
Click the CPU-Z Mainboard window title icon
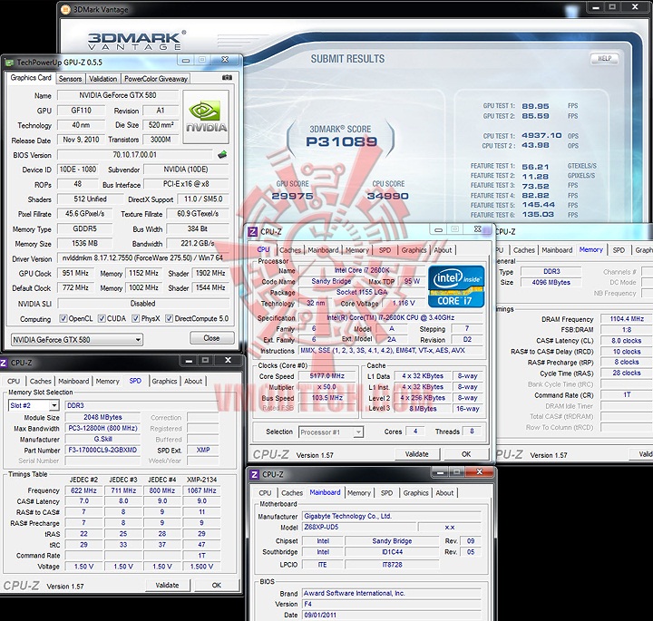pyautogui.click(x=254, y=474)
